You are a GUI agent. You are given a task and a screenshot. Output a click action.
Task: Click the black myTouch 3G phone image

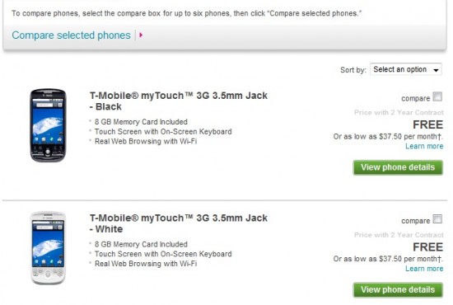point(48,125)
